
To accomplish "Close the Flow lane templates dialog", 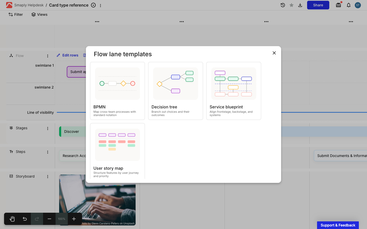I will [274, 53].
